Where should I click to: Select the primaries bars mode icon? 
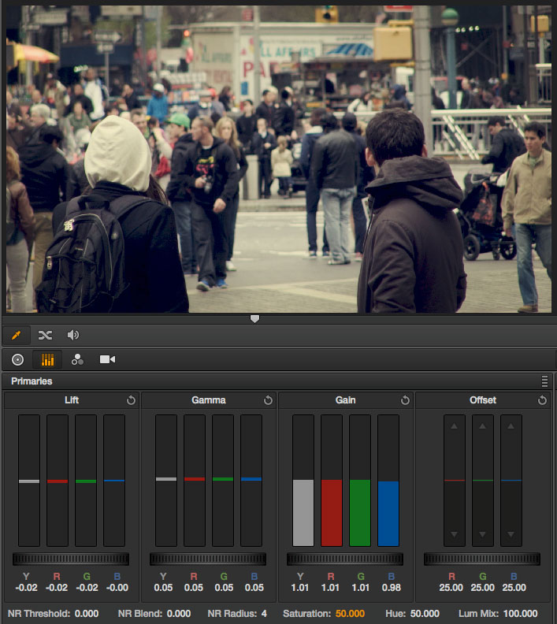47,359
